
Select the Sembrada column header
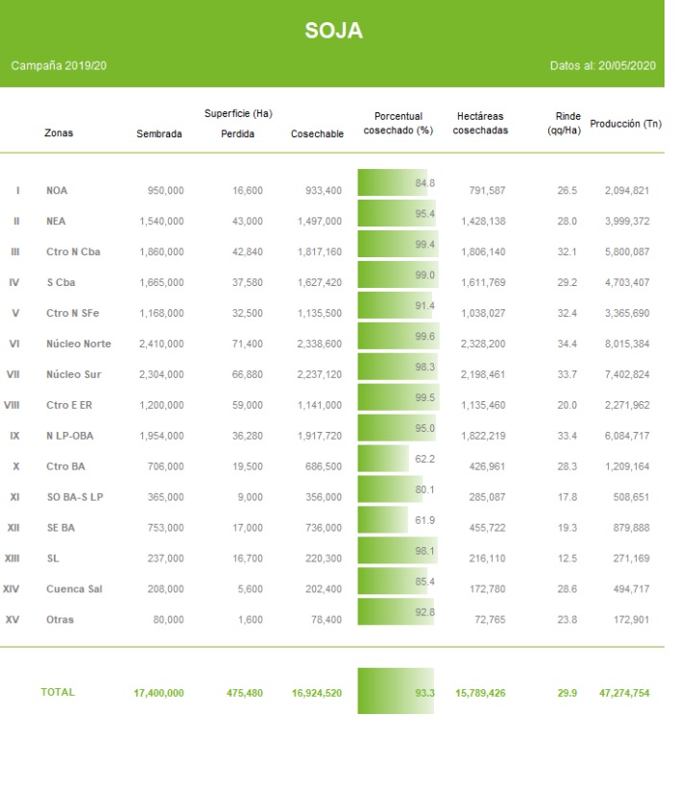click(x=158, y=133)
